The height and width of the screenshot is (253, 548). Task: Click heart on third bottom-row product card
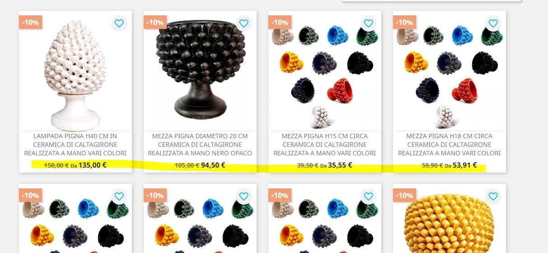point(369,196)
